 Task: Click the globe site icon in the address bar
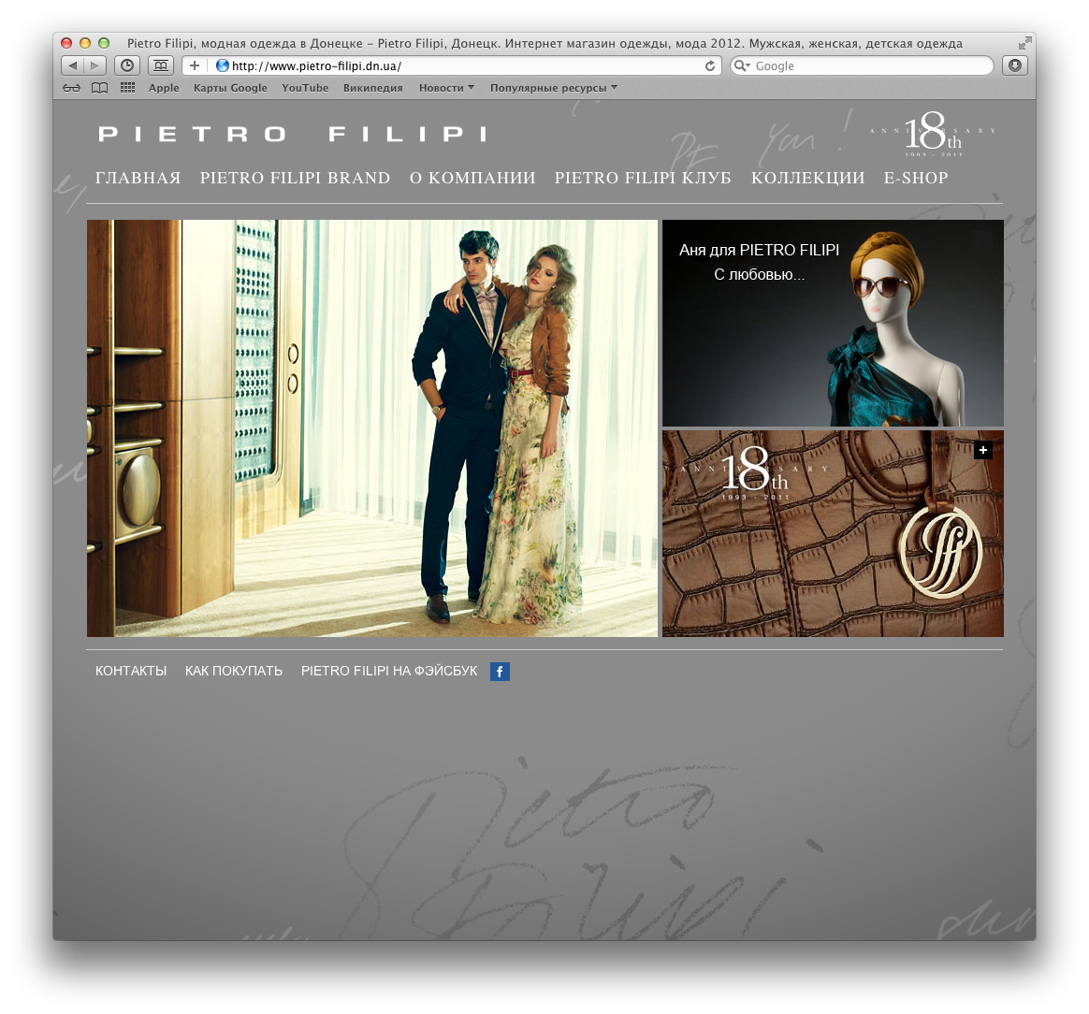(223, 66)
